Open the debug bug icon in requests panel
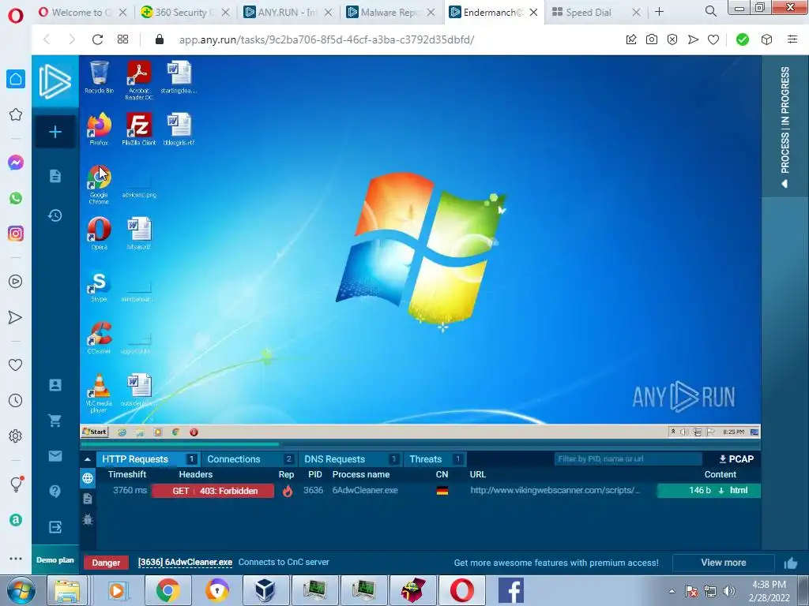This screenshot has width=809, height=606. pos(88,519)
